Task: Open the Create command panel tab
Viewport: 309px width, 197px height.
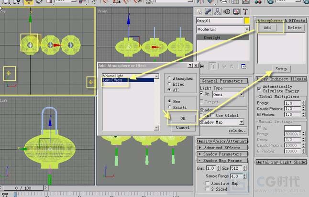Action: (199, 11)
